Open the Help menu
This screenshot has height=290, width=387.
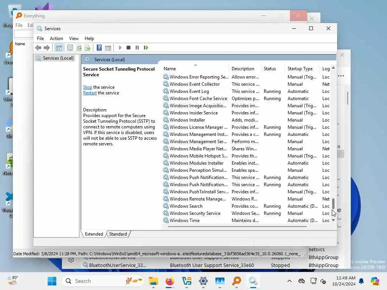89,39
